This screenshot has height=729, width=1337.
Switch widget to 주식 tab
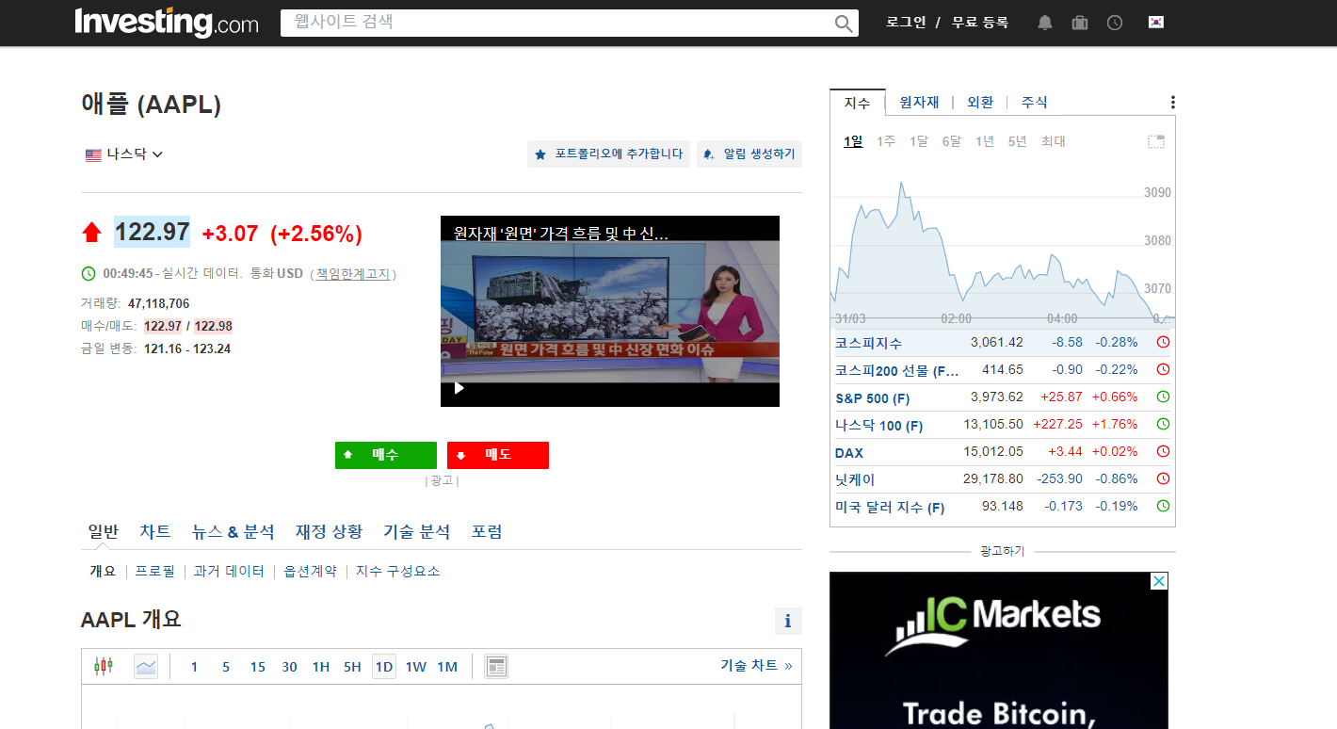click(x=1035, y=103)
